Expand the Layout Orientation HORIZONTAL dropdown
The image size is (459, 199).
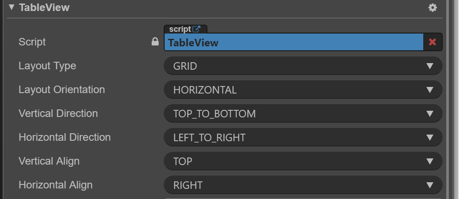[303, 90]
